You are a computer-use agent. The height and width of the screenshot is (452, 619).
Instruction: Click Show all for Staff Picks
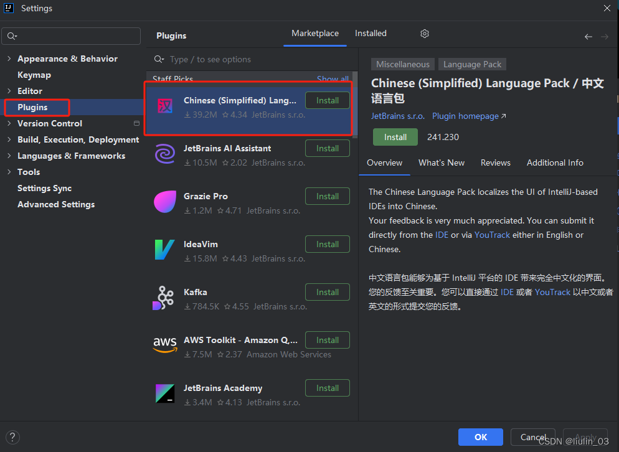tap(333, 78)
